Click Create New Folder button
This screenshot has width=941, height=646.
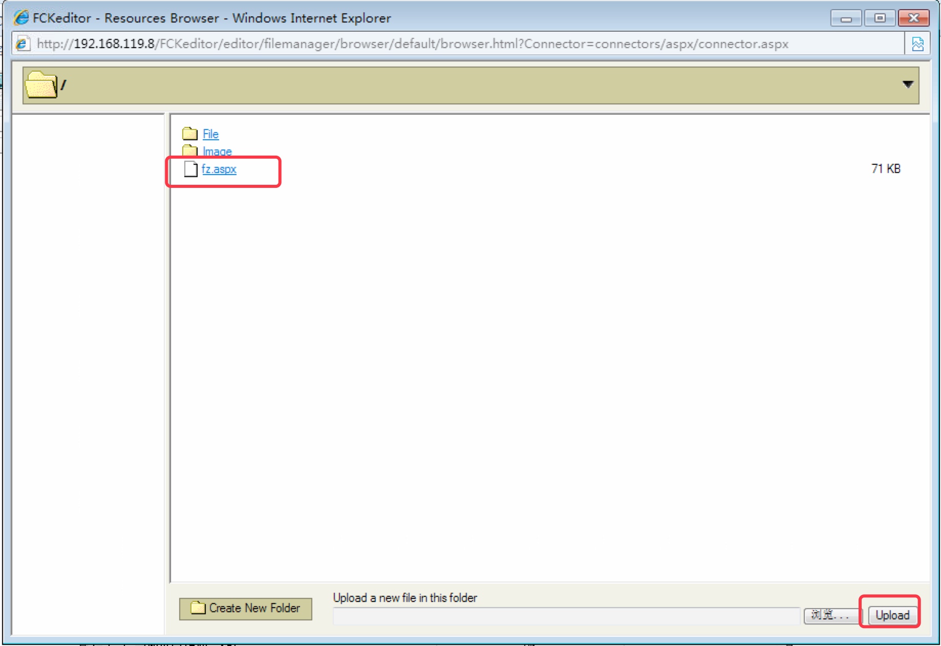(245, 608)
